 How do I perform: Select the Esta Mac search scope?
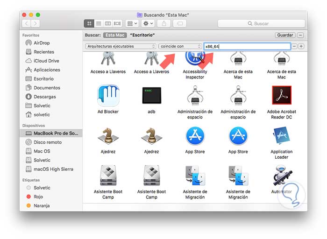(x=115, y=35)
